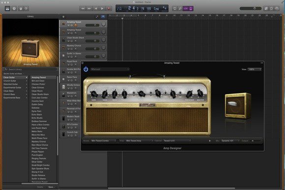Toggle the cycle loop button
The width and height of the screenshot is (285, 190).
[174, 8]
